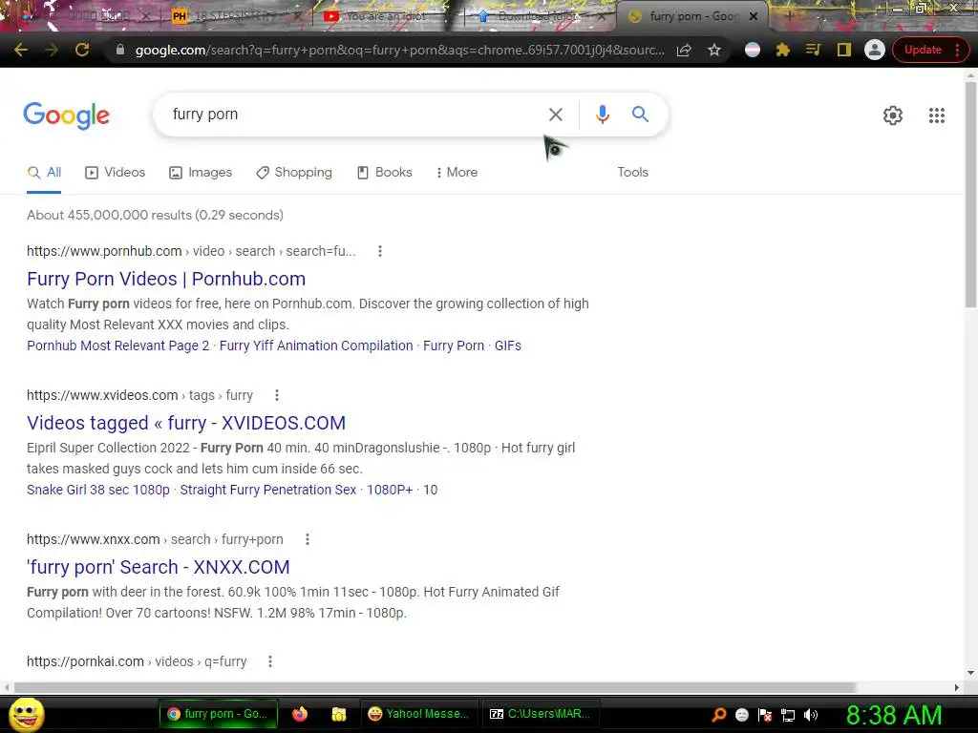Launch Firefox from the taskbar
The width and height of the screenshot is (978, 733).
coord(300,714)
